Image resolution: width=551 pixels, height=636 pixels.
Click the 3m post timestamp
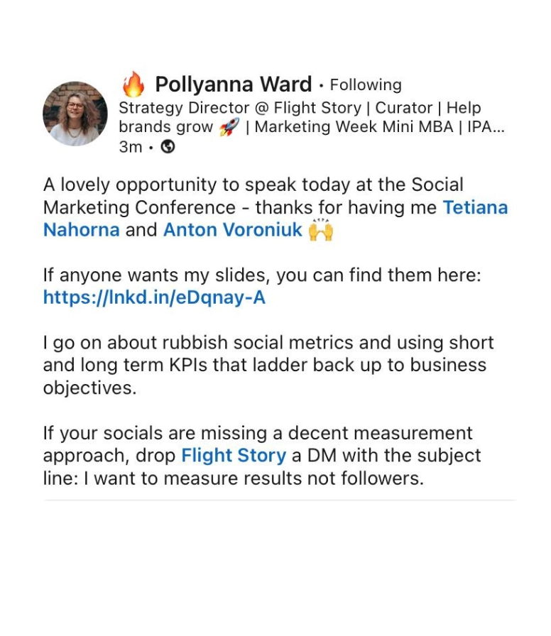[131, 147]
